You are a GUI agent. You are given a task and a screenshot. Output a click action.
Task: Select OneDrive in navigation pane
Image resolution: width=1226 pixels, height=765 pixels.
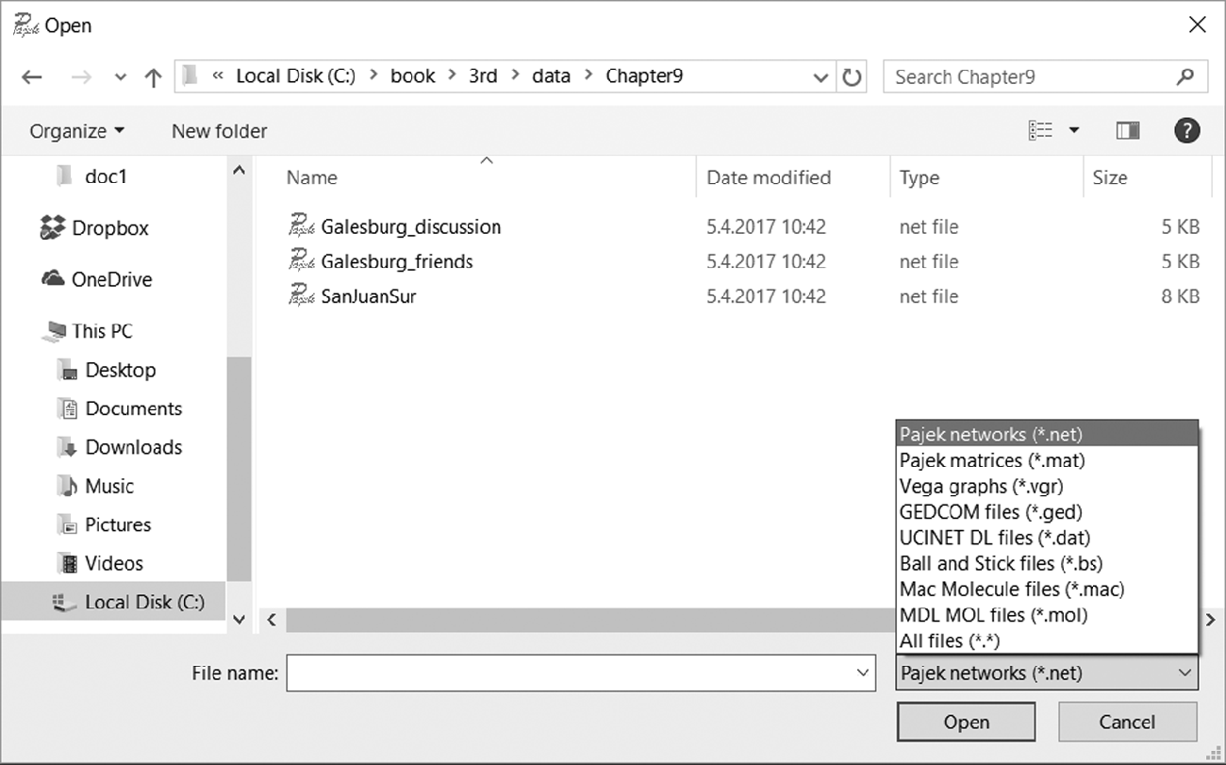click(x=96, y=279)
